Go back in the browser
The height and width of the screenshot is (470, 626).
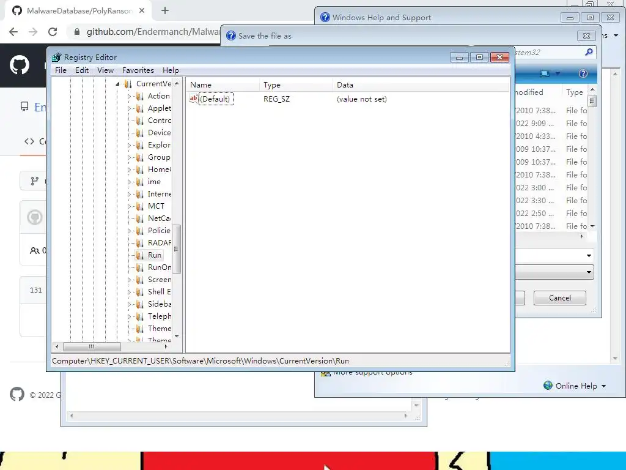click(x=13, y=32)
